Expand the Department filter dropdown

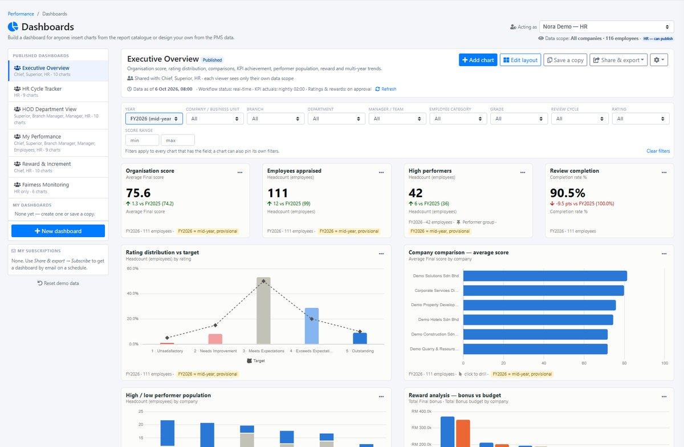point(336,119)
